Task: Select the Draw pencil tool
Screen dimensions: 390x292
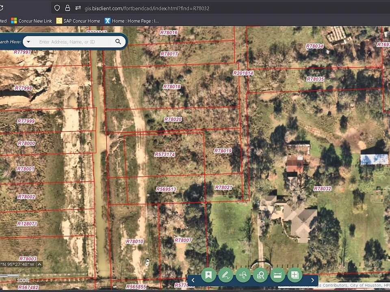Action: point(225,275)
